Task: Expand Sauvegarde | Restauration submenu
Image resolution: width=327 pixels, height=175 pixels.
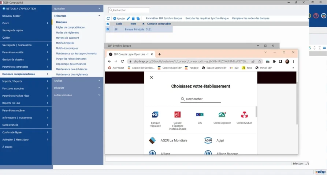Action: pyautogui.click(x=26, y=45)
